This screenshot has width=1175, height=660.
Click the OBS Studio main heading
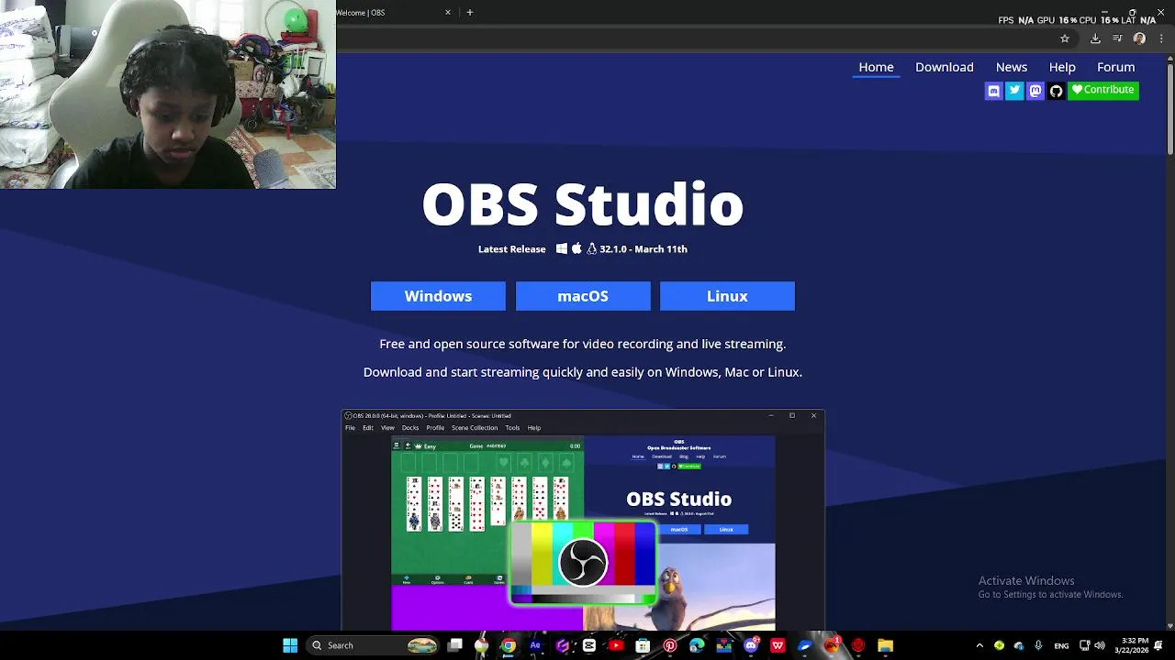pyautogui.click(x=583, y=204)
